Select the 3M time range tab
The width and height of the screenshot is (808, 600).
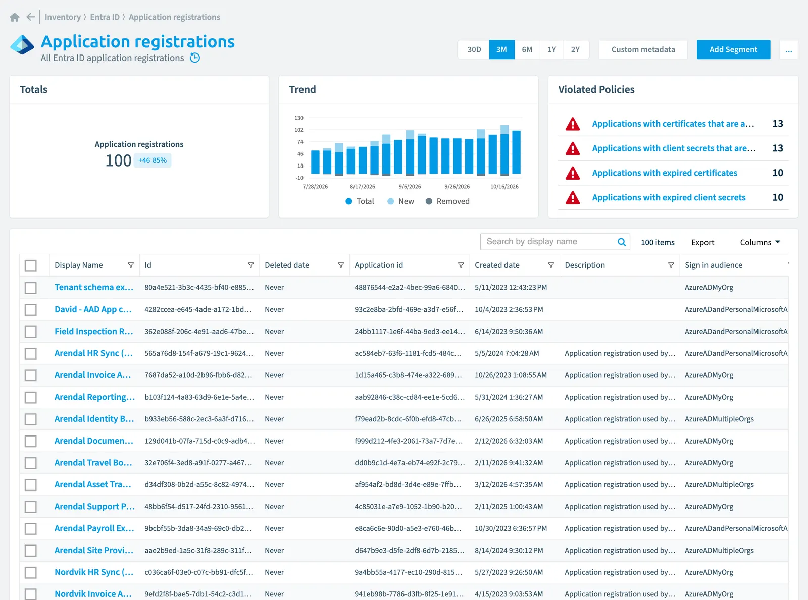pos(501,50)
